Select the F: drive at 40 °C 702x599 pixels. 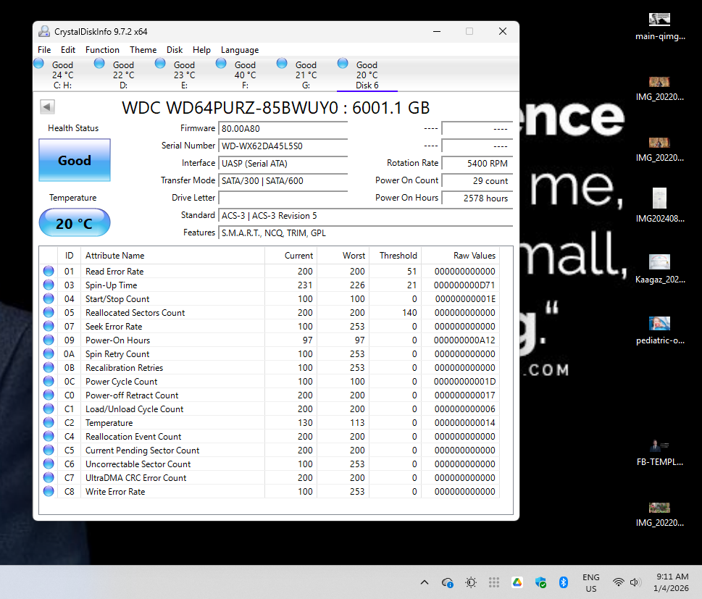tap(245, 75)
